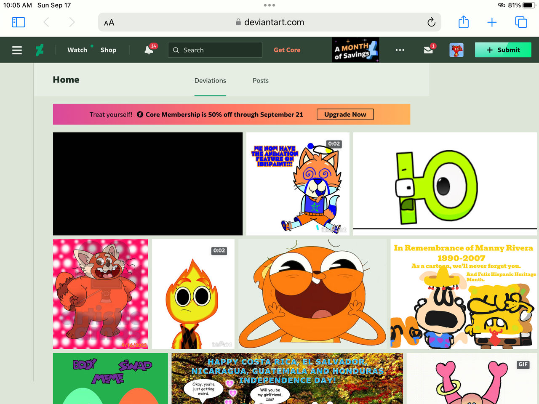This screenshot has height=404, width=539.
Task: Open the user profile avatar
Action: click(x=456, y=50)
